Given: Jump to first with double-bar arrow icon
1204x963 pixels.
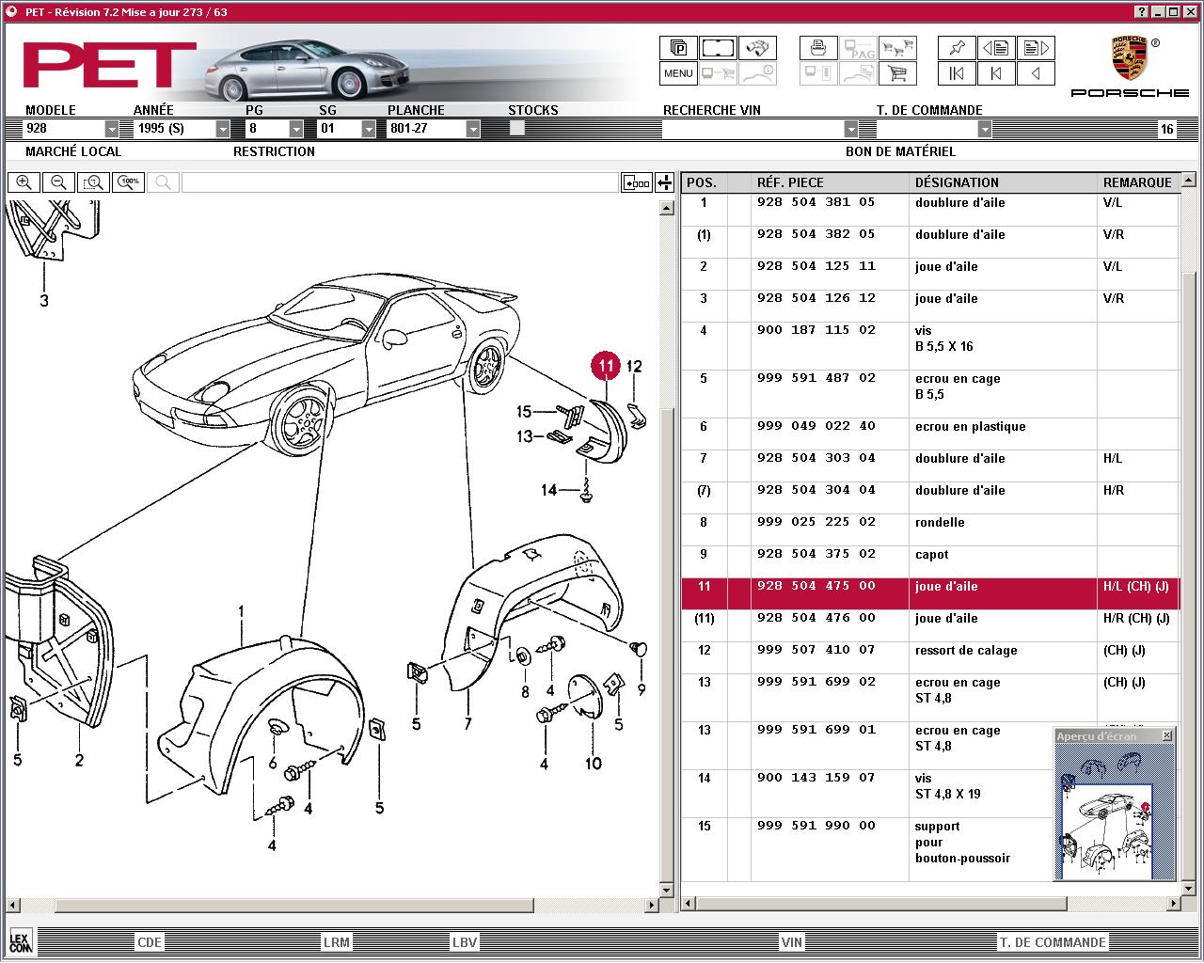Looking at the screenshot, I should pos(957,72).
